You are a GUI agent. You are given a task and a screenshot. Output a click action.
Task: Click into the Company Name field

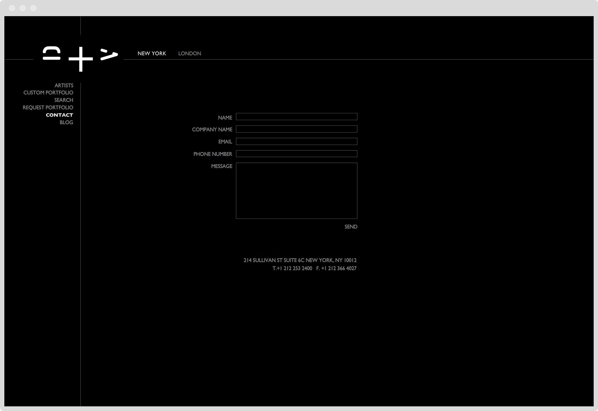tap(296, 129)
